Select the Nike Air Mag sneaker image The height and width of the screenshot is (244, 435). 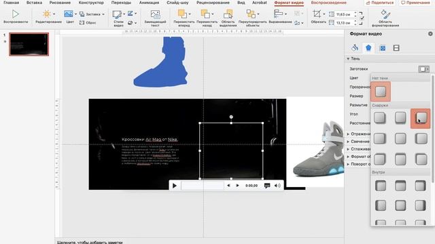(318, 149)
